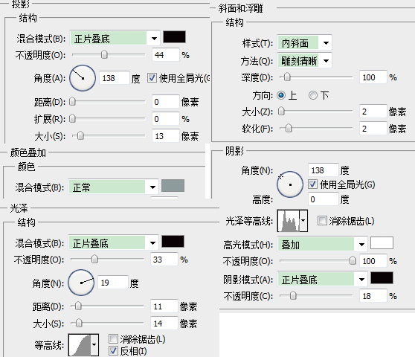
Task: Open the 阴影模式 dropdown showing 正片叠底
Action: click(x=322, y=279)
